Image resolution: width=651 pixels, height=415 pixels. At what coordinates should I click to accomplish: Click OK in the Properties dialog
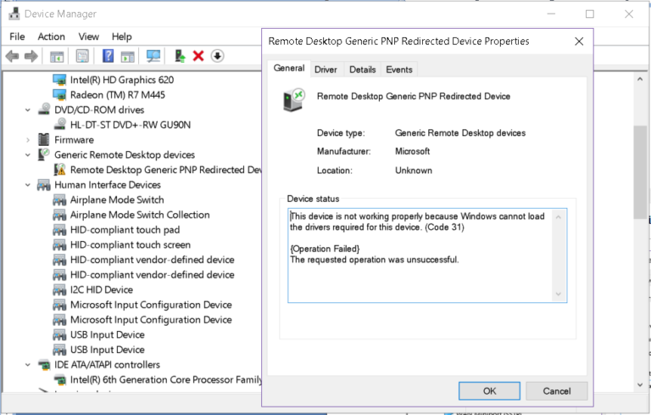click(489, 391)
